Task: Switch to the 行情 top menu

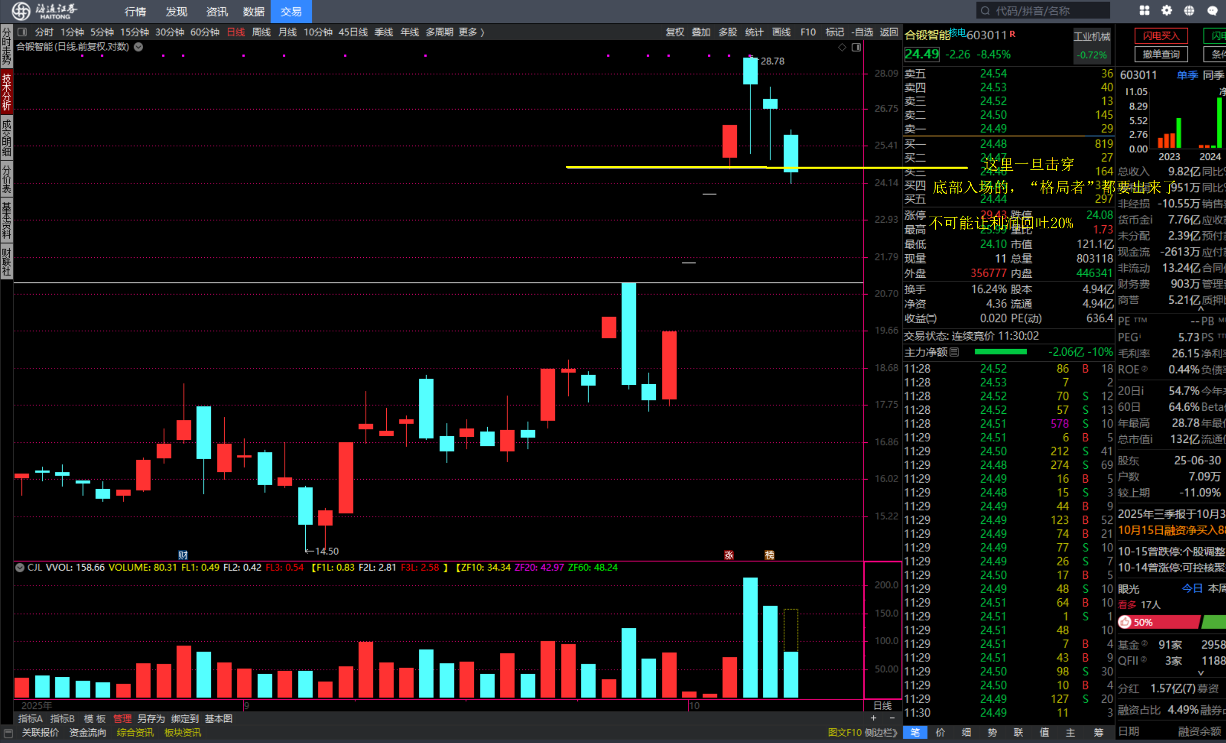Action: click(x=135, y=11)
